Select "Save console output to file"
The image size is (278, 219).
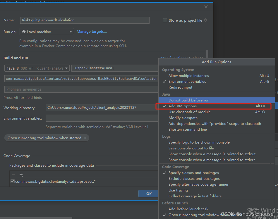click(x=191, y=148)
